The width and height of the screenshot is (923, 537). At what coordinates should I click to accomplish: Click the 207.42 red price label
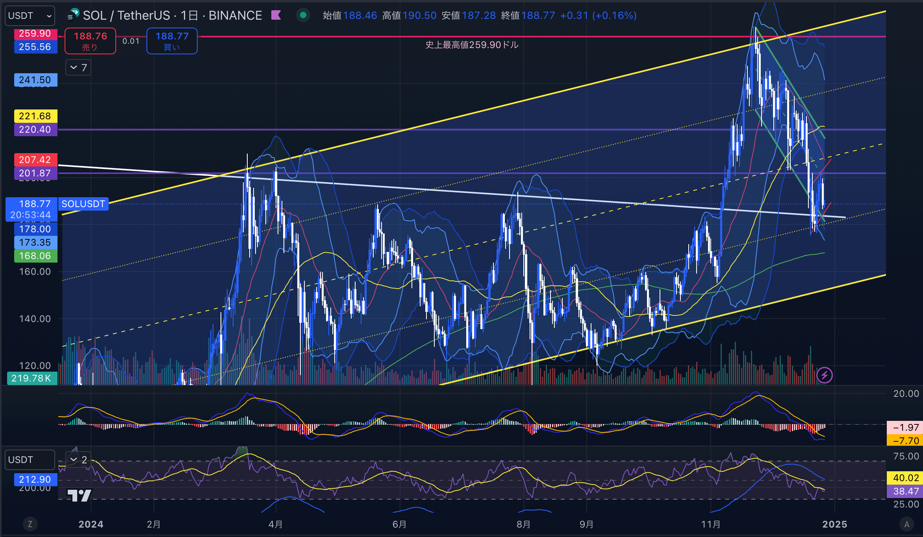pyautogui.click(x=35, y=160)
